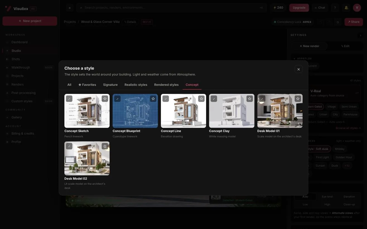Screen dimensions: 367x229
Task: Select the Signature tab
Action: pos(110,85)
